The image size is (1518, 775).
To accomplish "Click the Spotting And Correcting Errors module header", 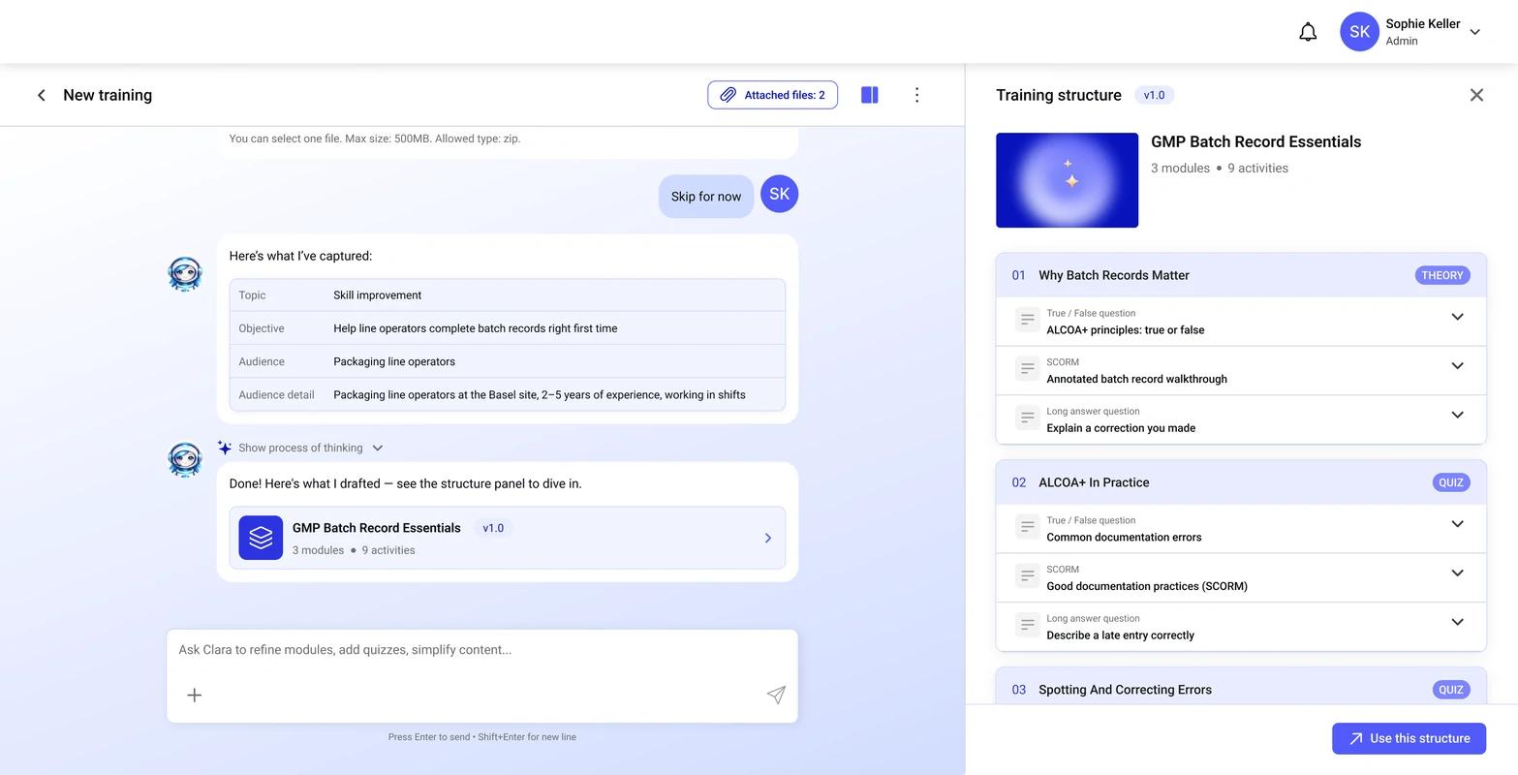I will click(x=1241, y=687).
